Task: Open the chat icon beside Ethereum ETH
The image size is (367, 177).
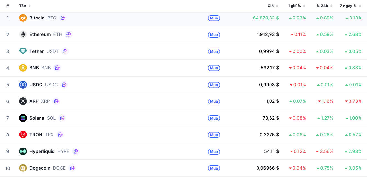Action: click(x=69, y=34)
